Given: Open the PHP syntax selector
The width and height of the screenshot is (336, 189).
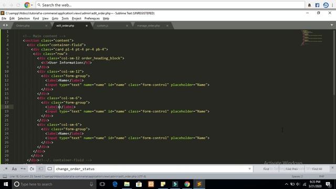Looking at the screenshot, I should (x=321, y=176).
